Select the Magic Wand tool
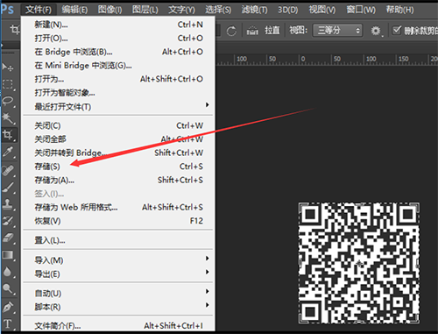438x334 pixels. (x=8, y=118)
